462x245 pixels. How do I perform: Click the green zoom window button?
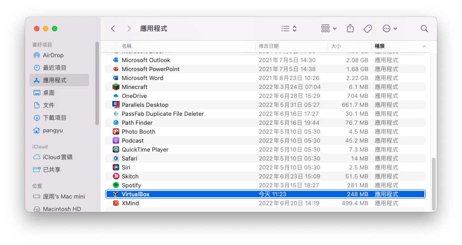coord(55,29)
